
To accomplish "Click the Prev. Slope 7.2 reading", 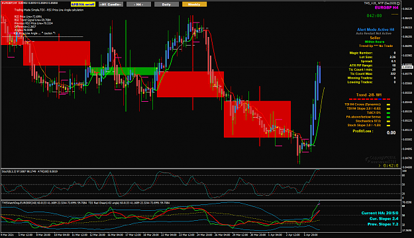I will (x=383, y=224).
